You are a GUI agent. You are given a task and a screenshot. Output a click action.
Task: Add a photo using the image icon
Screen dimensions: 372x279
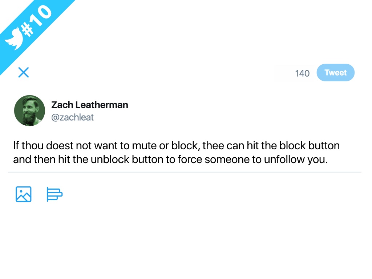point(24,194)
